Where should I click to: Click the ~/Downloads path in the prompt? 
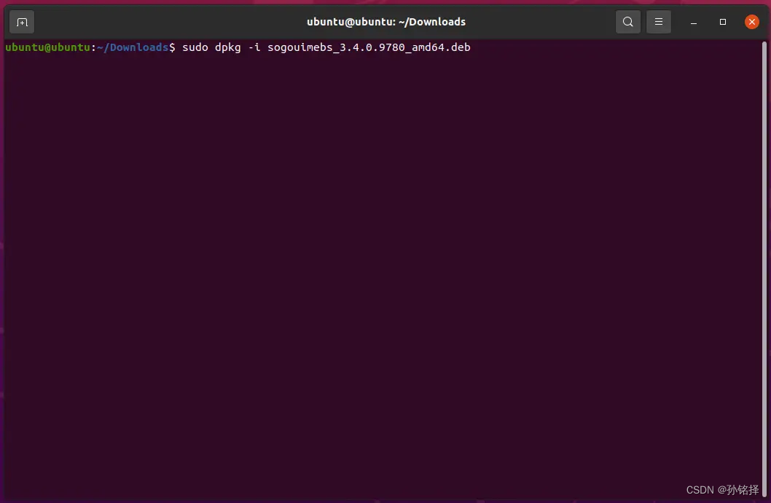[133, 47]
